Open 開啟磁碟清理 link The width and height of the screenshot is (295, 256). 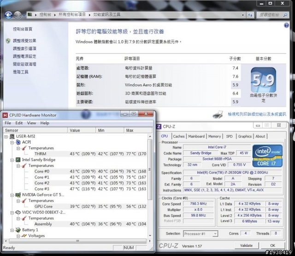24,64
